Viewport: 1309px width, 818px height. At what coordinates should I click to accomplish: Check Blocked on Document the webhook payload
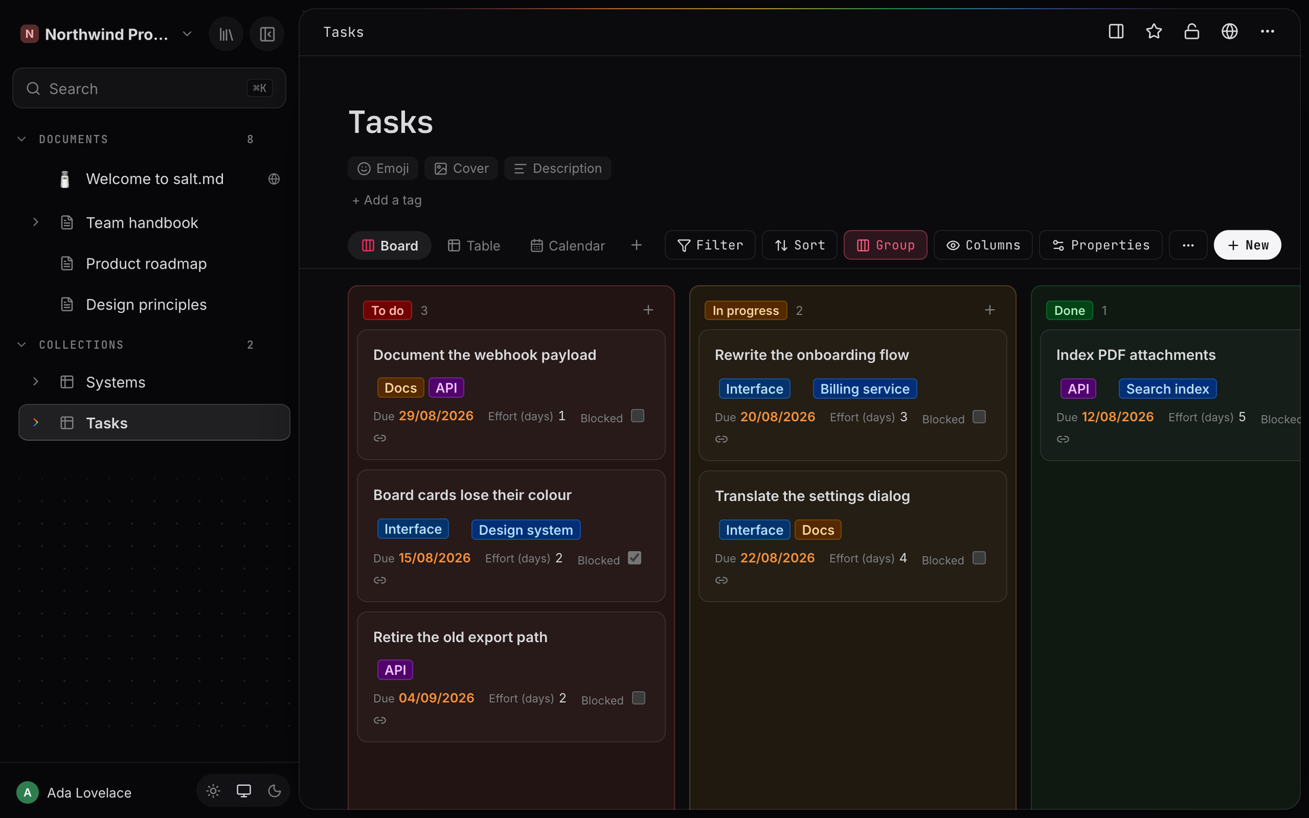tap(637, 416)
